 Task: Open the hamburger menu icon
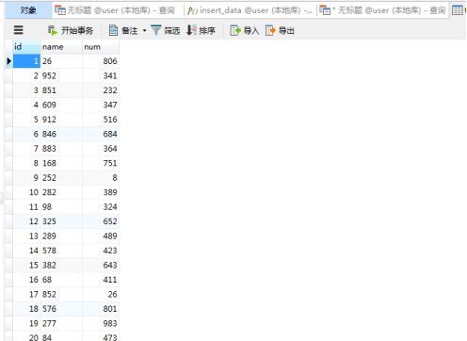19,30
